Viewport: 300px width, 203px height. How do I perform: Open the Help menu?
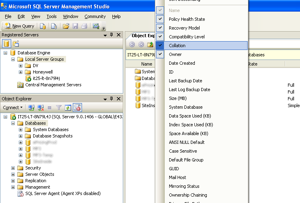[116, 16]
